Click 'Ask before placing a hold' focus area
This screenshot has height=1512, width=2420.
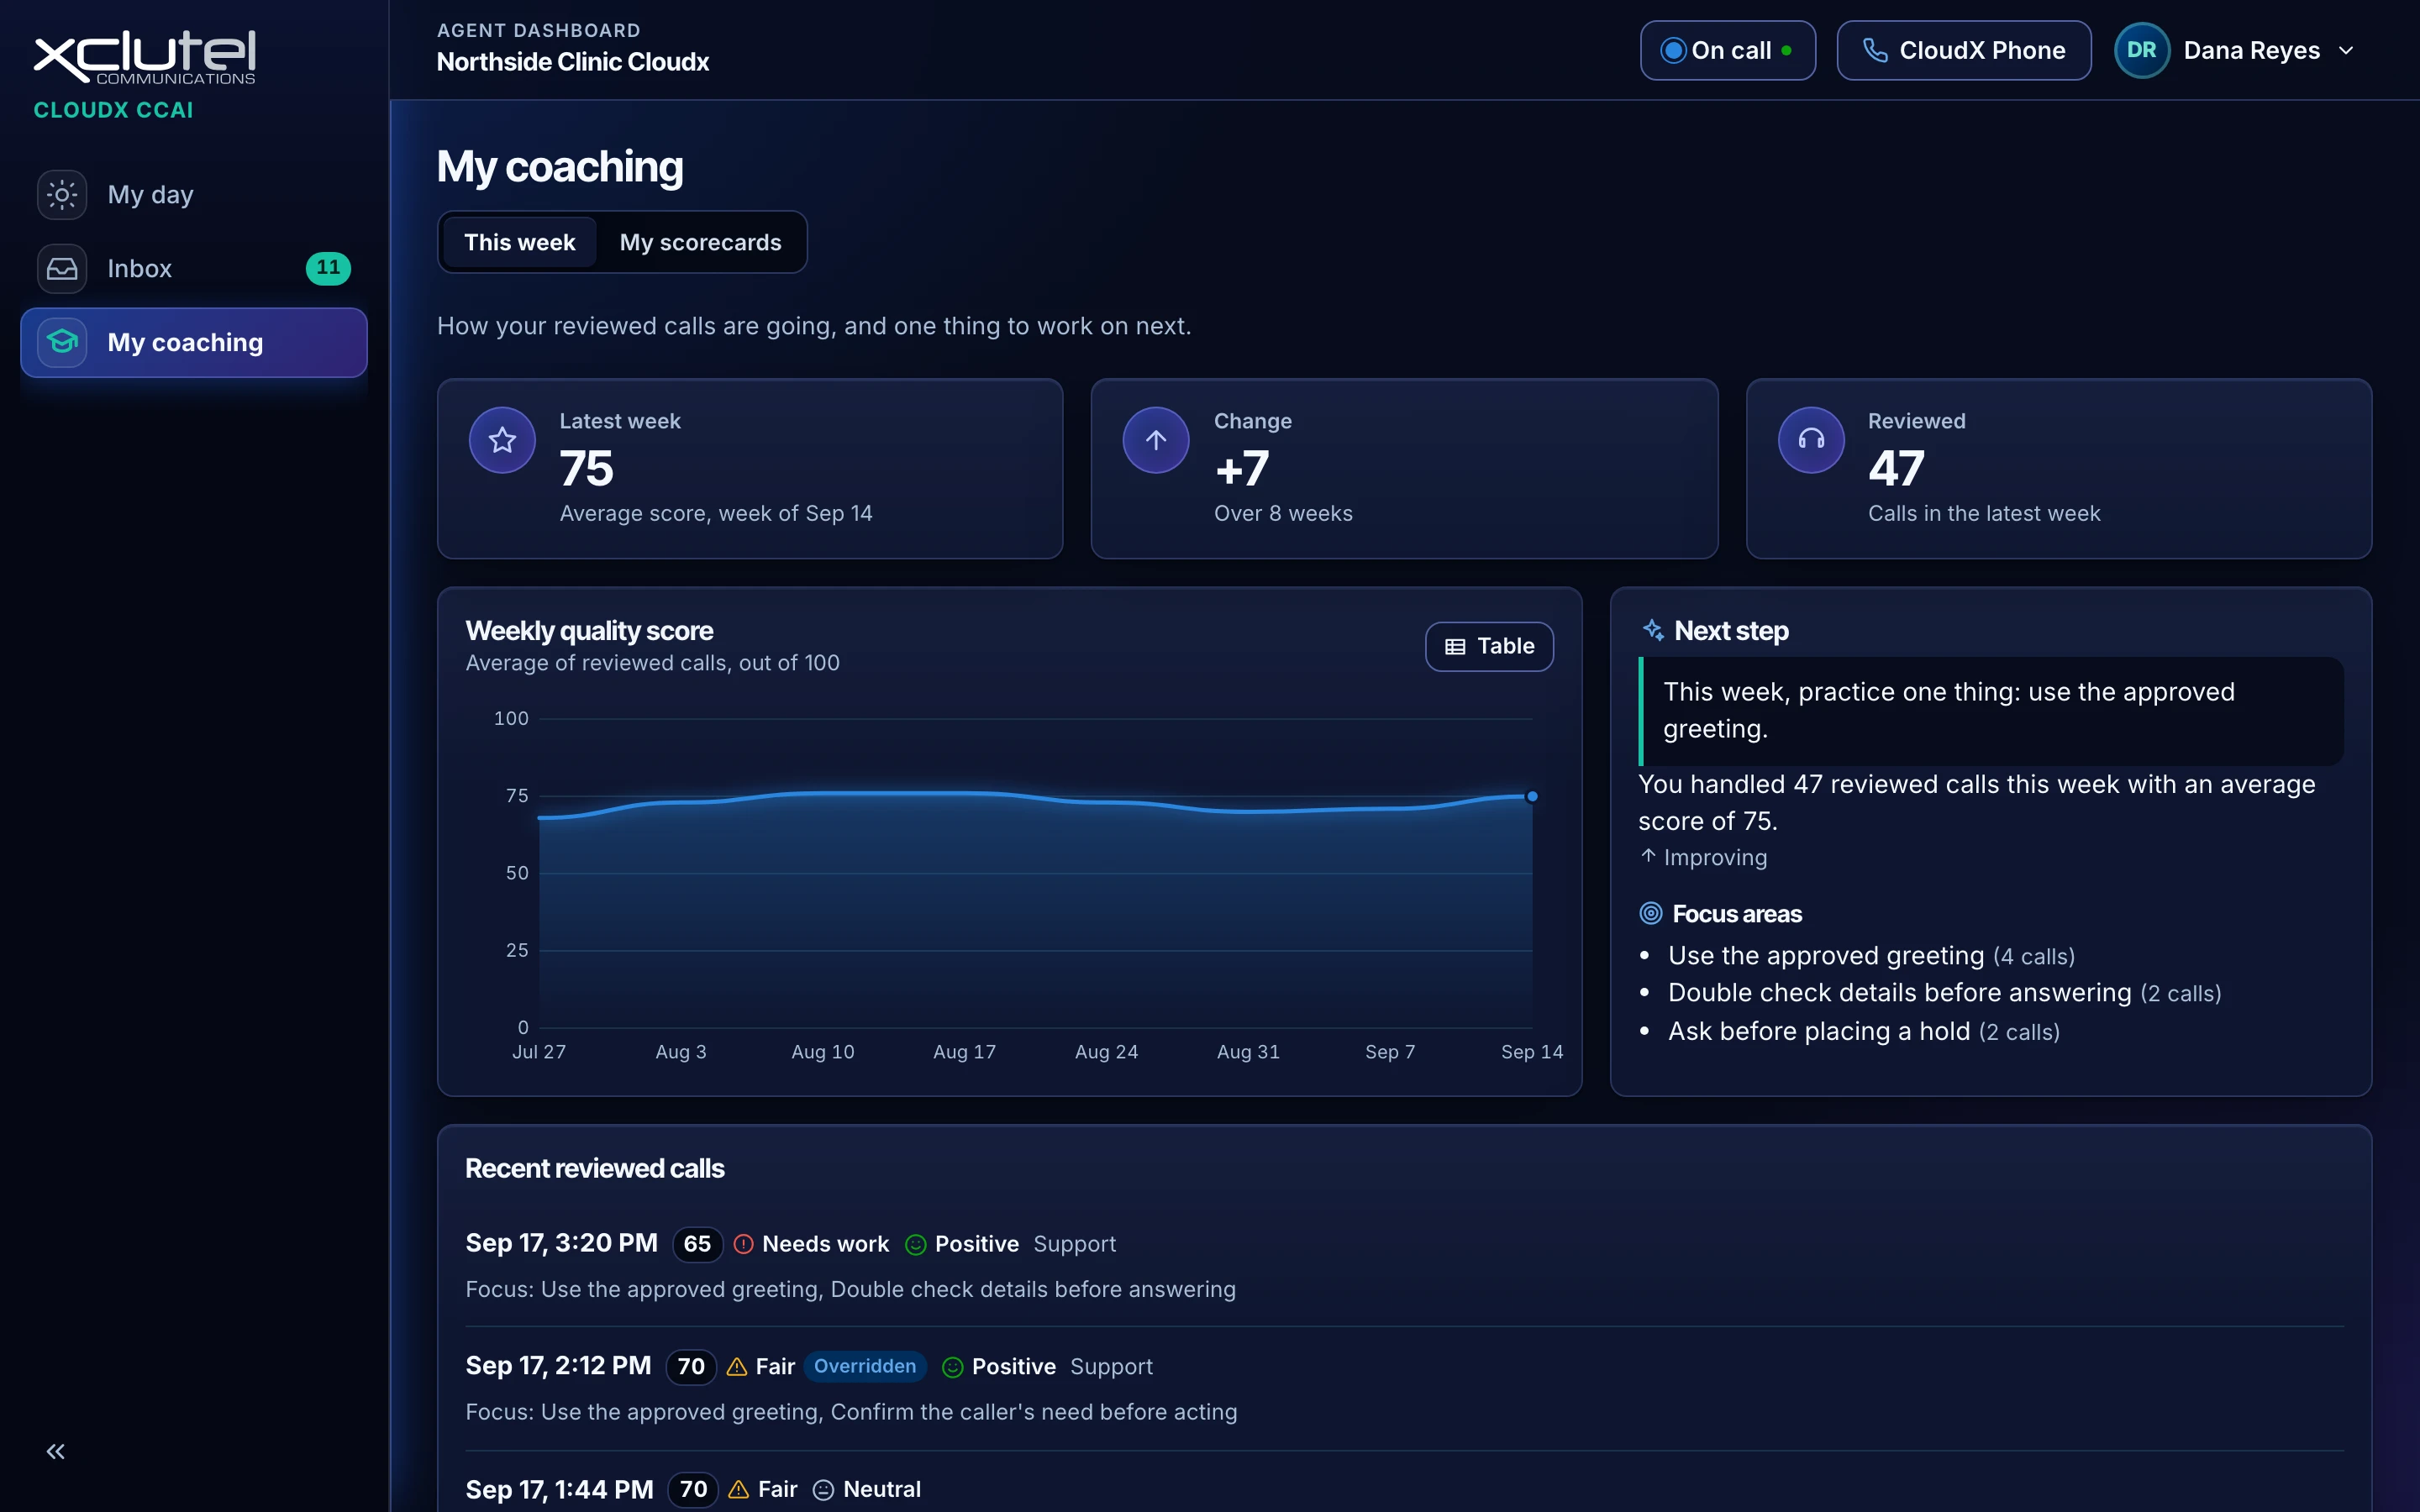pyautogui.click(x=1863, y=1031)
